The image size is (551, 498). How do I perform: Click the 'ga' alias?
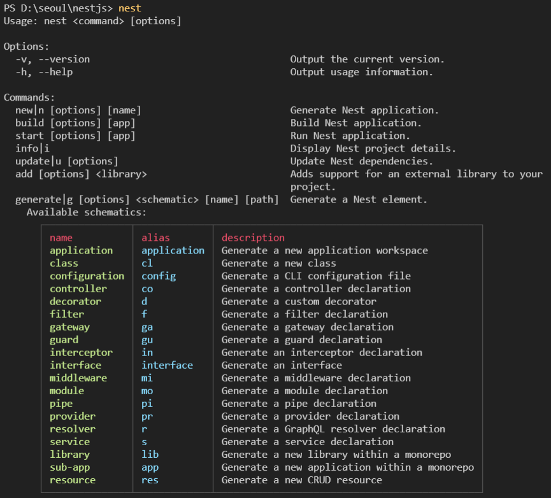coord(147,328)
